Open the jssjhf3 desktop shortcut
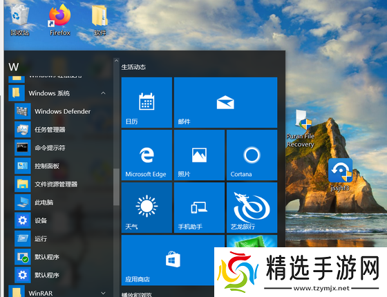Image resolution: width=387 pixels, height=297 pixels. pyautogui.click(x=340, y=175)
